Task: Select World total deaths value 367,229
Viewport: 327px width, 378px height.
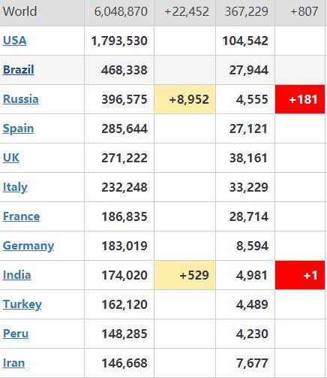Action: 247,11
